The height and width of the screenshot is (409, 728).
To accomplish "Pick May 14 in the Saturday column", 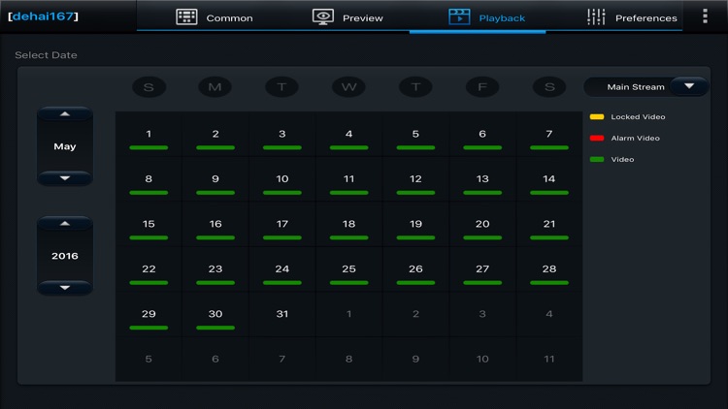I will tap(549, 179).
